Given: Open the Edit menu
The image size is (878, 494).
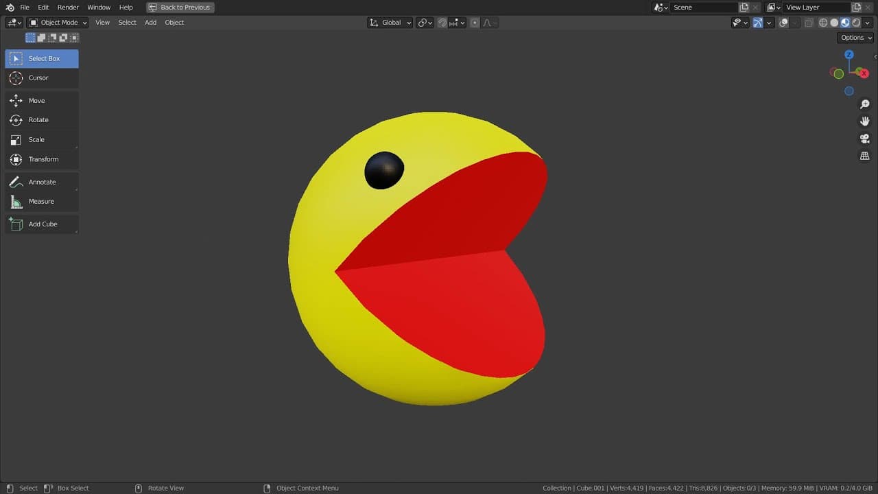Looking at the screenshot, I should click(x=43, y=7).
